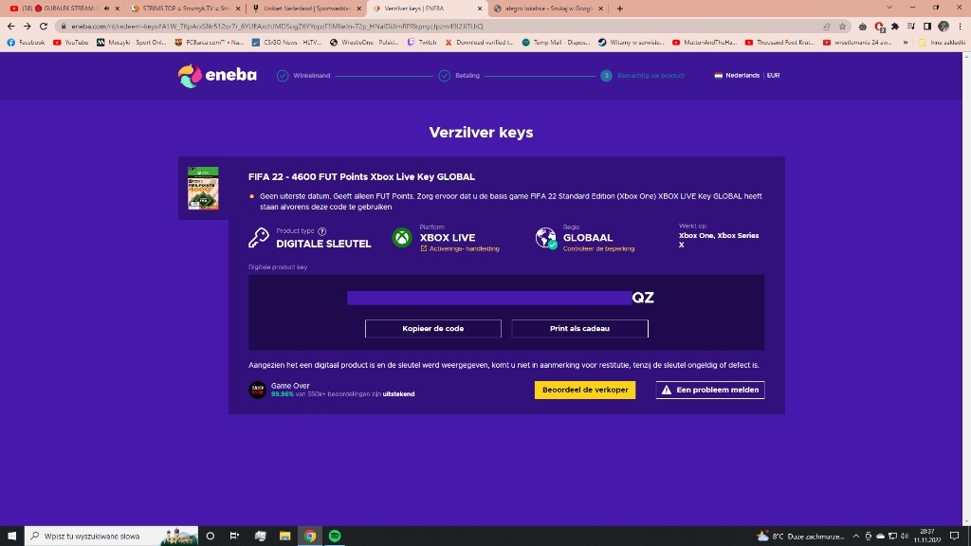Image resolution: width=971 pixels, height=546 pixels.
Task: Click the Winkelmand step checkmark icon
Action: point(283,76)
